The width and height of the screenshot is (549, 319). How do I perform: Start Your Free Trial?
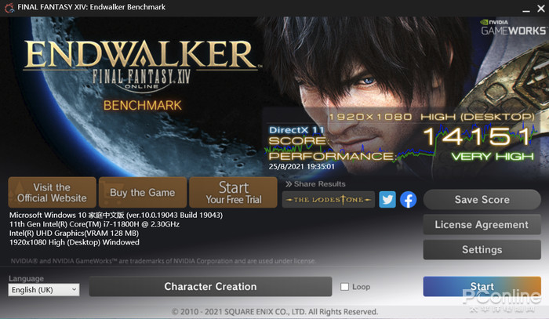(x=233, y=192)
